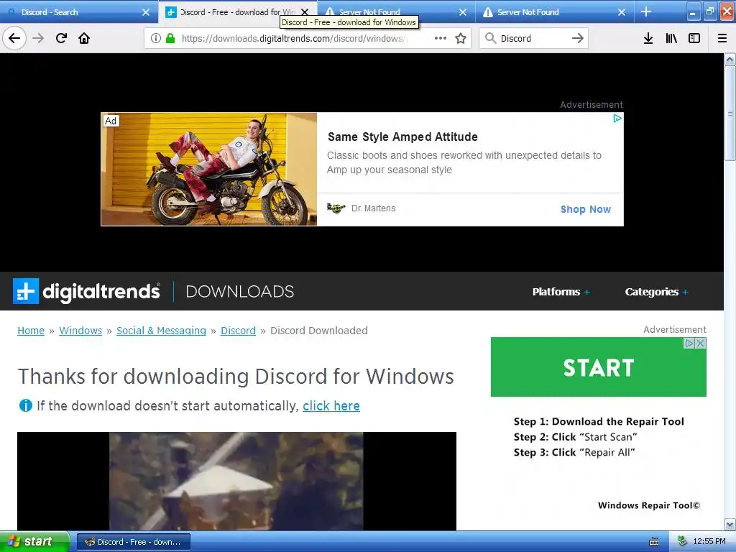Screen dimensions: 736x552
Task: Toggle the sidebar view icon
Action: (x=694, y=38)
